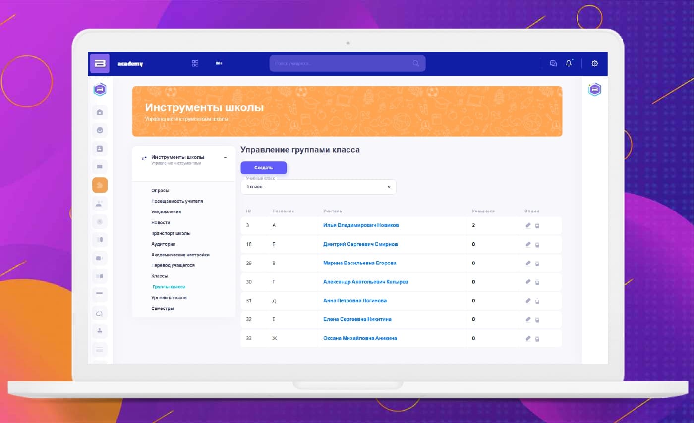694x423 pixels.
Task: Open teacher Илья Владимирович Новиков link
Action: [x=360, y=225]
